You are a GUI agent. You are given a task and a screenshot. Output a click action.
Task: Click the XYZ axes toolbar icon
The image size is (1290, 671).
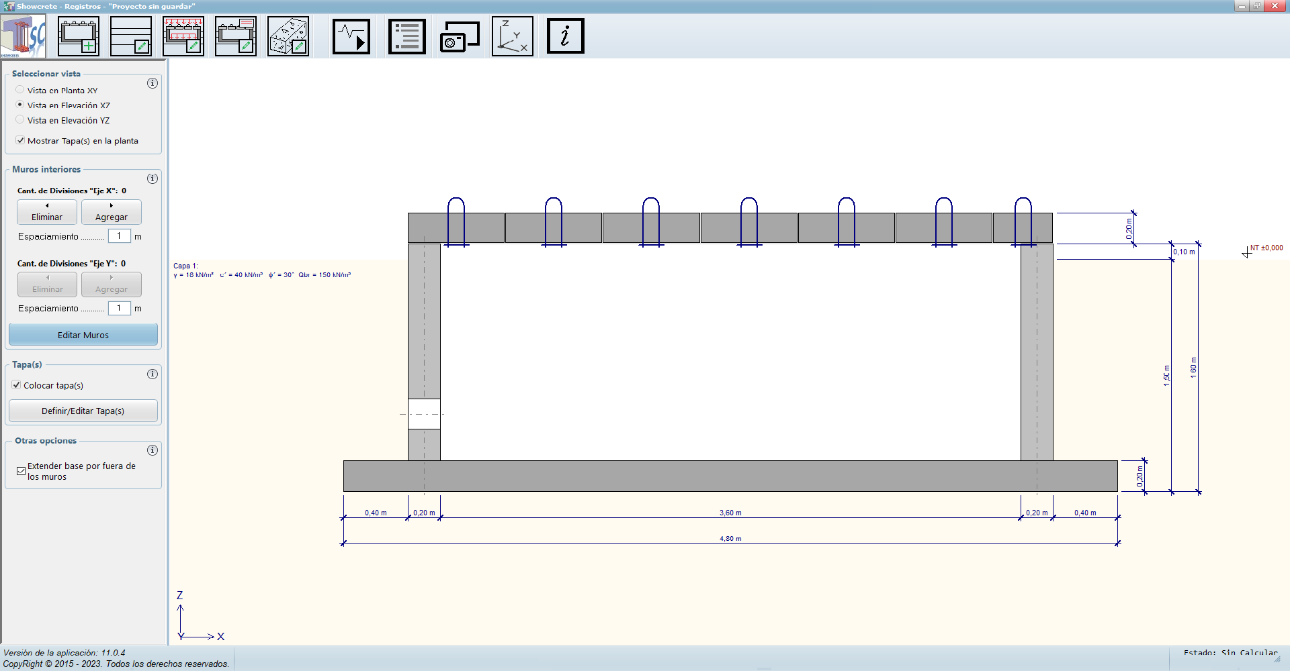click(x=513, y=36)
